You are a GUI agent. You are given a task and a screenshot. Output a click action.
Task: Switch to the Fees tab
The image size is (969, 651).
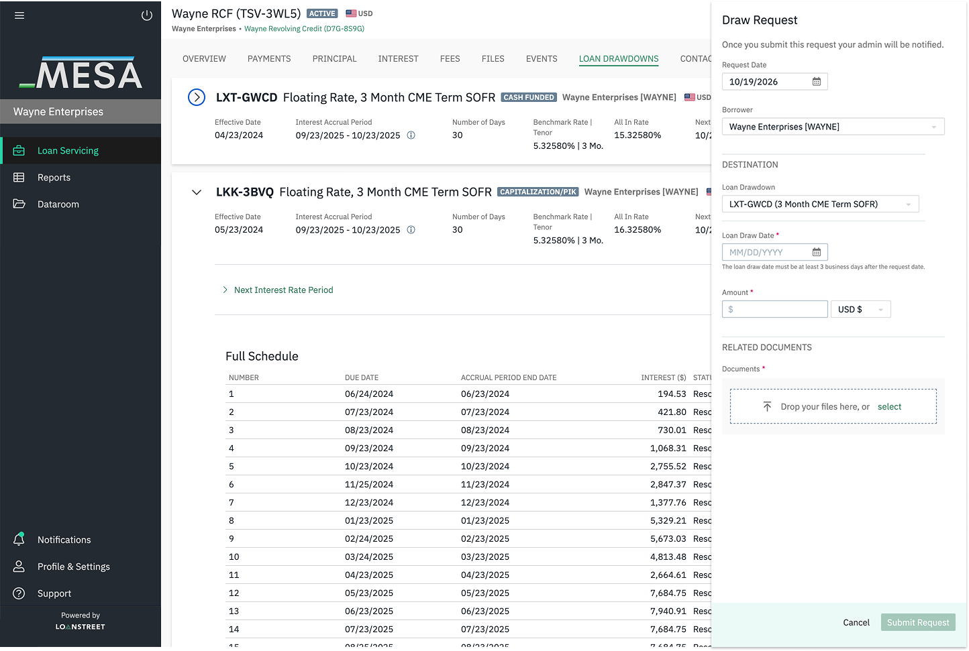pos(450,59)
